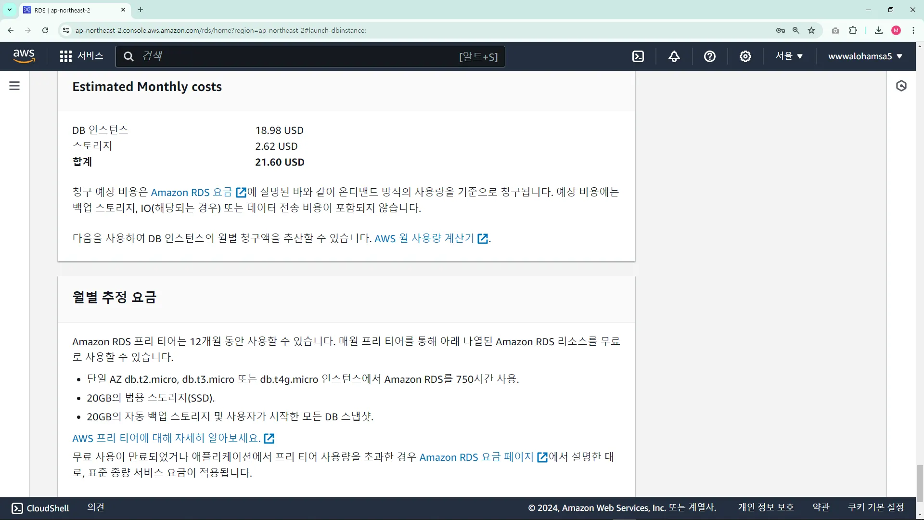The width and height of the screenshot is (924, 520).
Task: Open CloudShell from top navigation icon
Action: (x=638, y=56)
